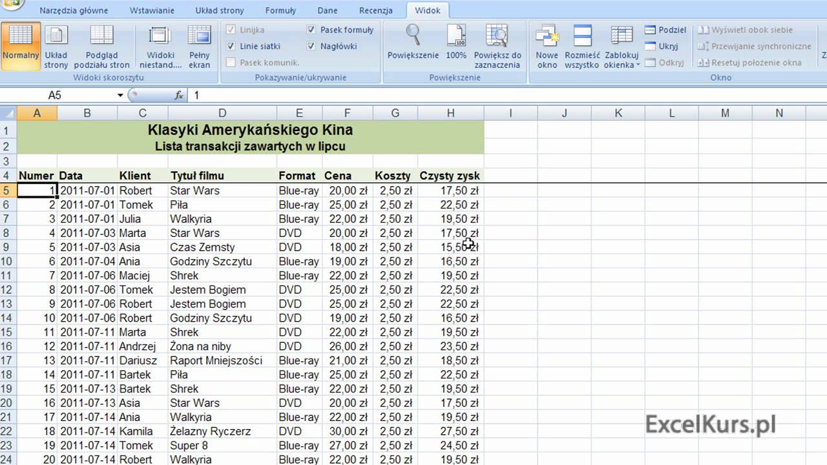The image size is (827, 465).
Task: Select column H header
Action: 450,113
